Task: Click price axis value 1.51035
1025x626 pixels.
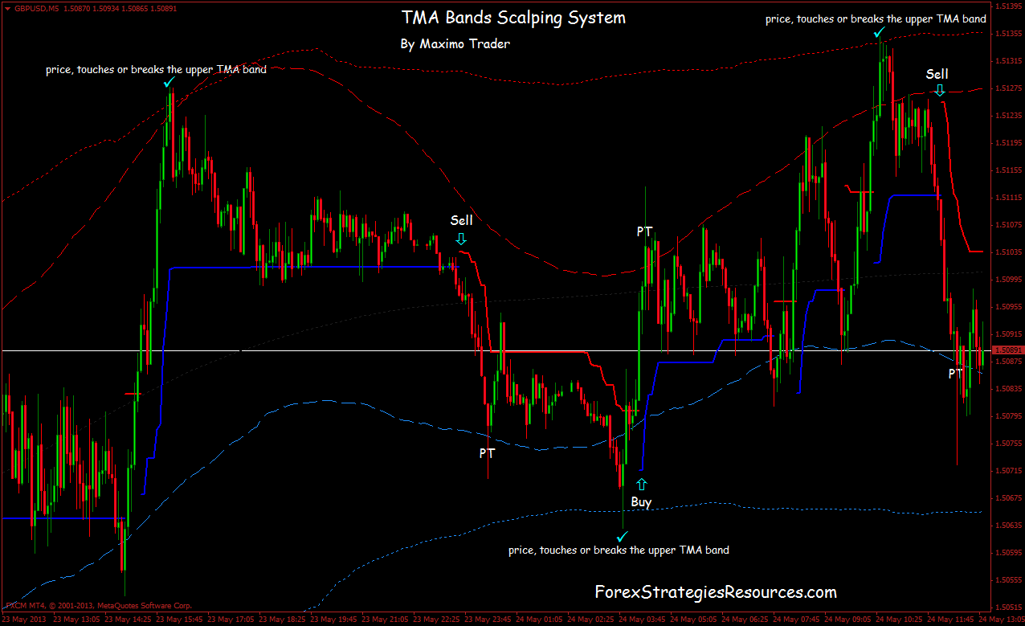Action: click(1008, 252)
